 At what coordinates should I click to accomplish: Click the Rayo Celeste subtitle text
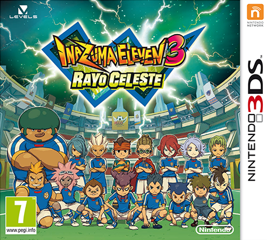click(117, 80)
